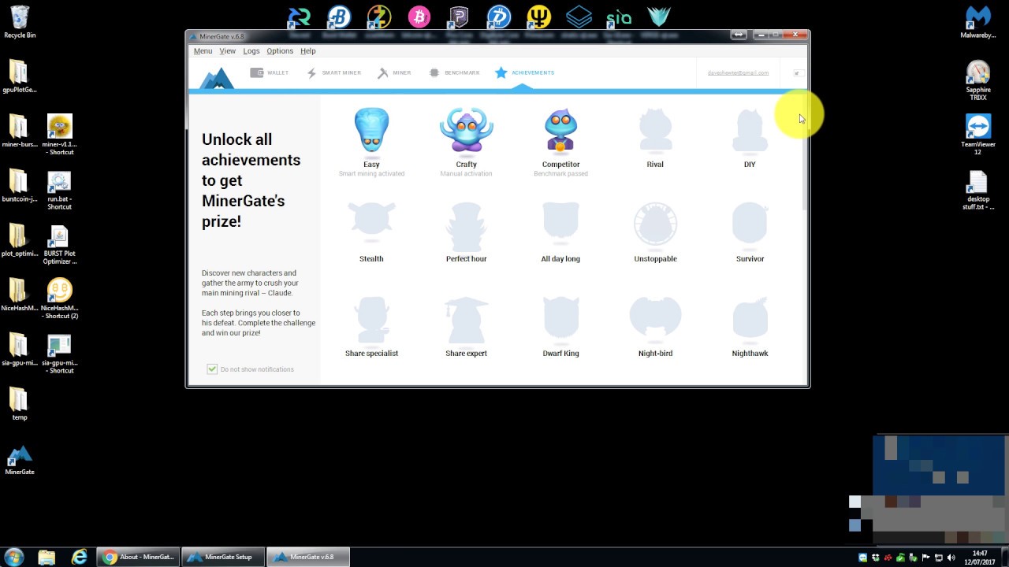Click the TeamViewer tray icon
This screenshot has width=1009, height=567.
(x=863, y=558)
